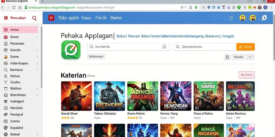
Task: Open the Nenak Dkam game thumbnail
Action: coord(77,96)
